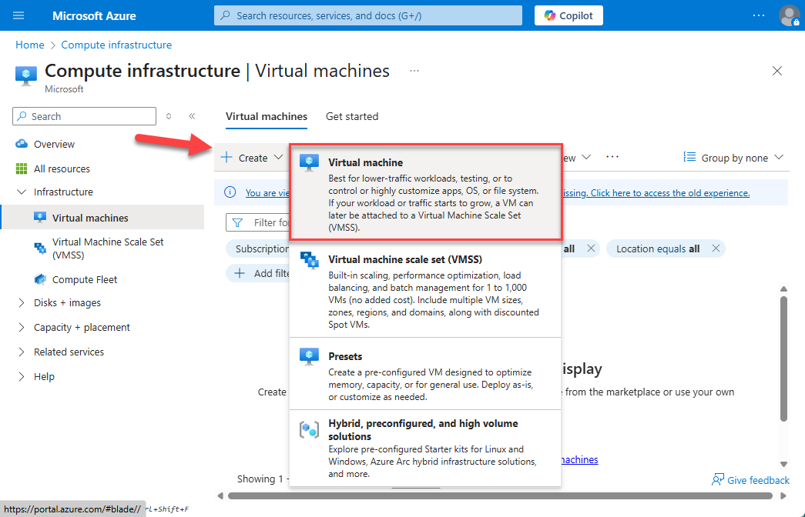Open the Group by none dropdown
This screenshot has width=805, height=517.
tap(735, 158)
